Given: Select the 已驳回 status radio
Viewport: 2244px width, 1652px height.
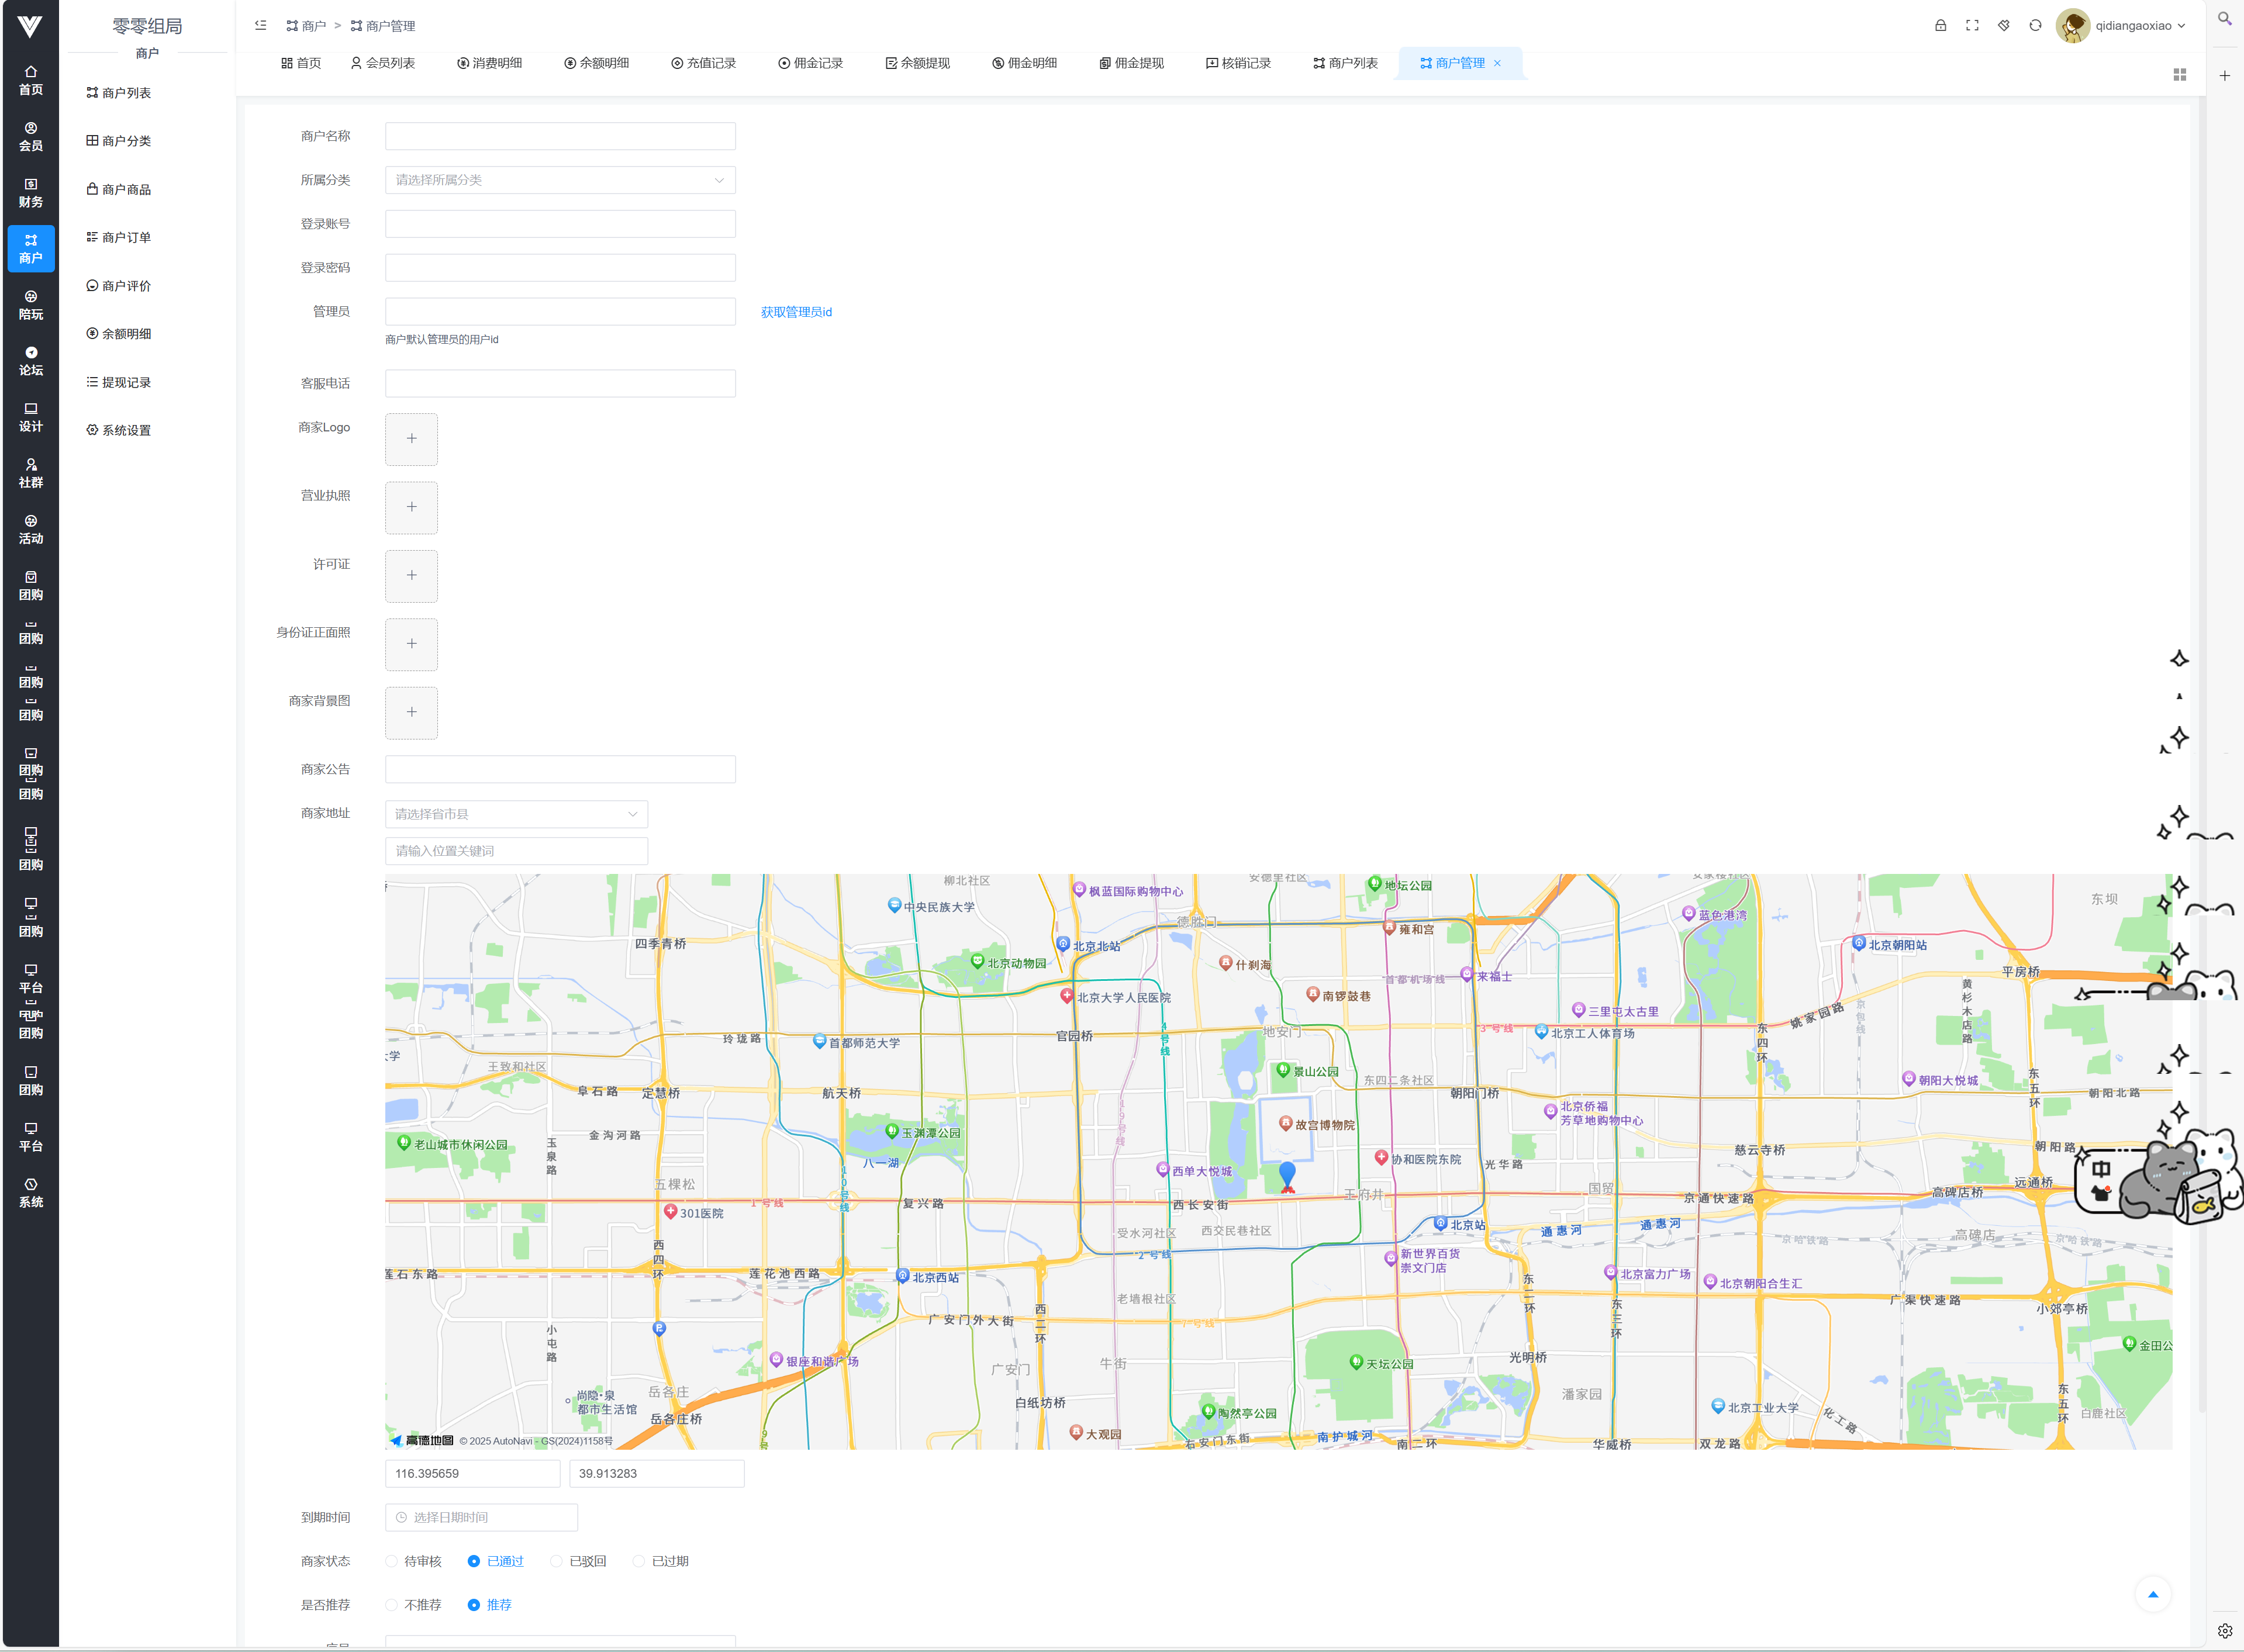Looking at the screenshot, I should click(557, 1562).
